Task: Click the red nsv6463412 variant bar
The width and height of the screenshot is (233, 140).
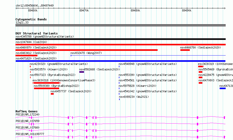Action: click(x=26, y=56)
